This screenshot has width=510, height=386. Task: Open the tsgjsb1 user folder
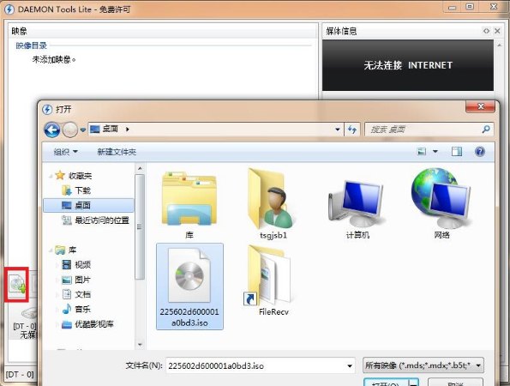[273, 204]
